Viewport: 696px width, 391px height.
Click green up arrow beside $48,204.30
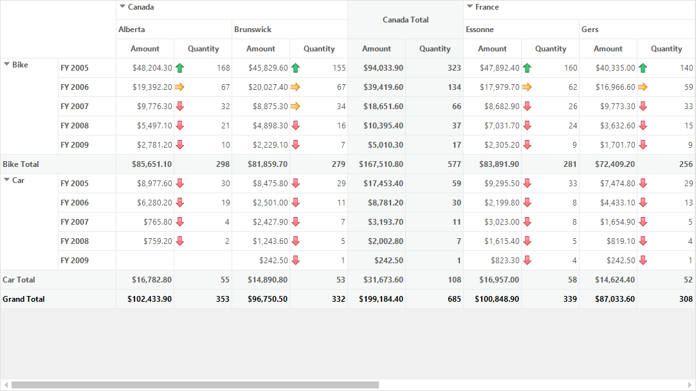(179, 68)
